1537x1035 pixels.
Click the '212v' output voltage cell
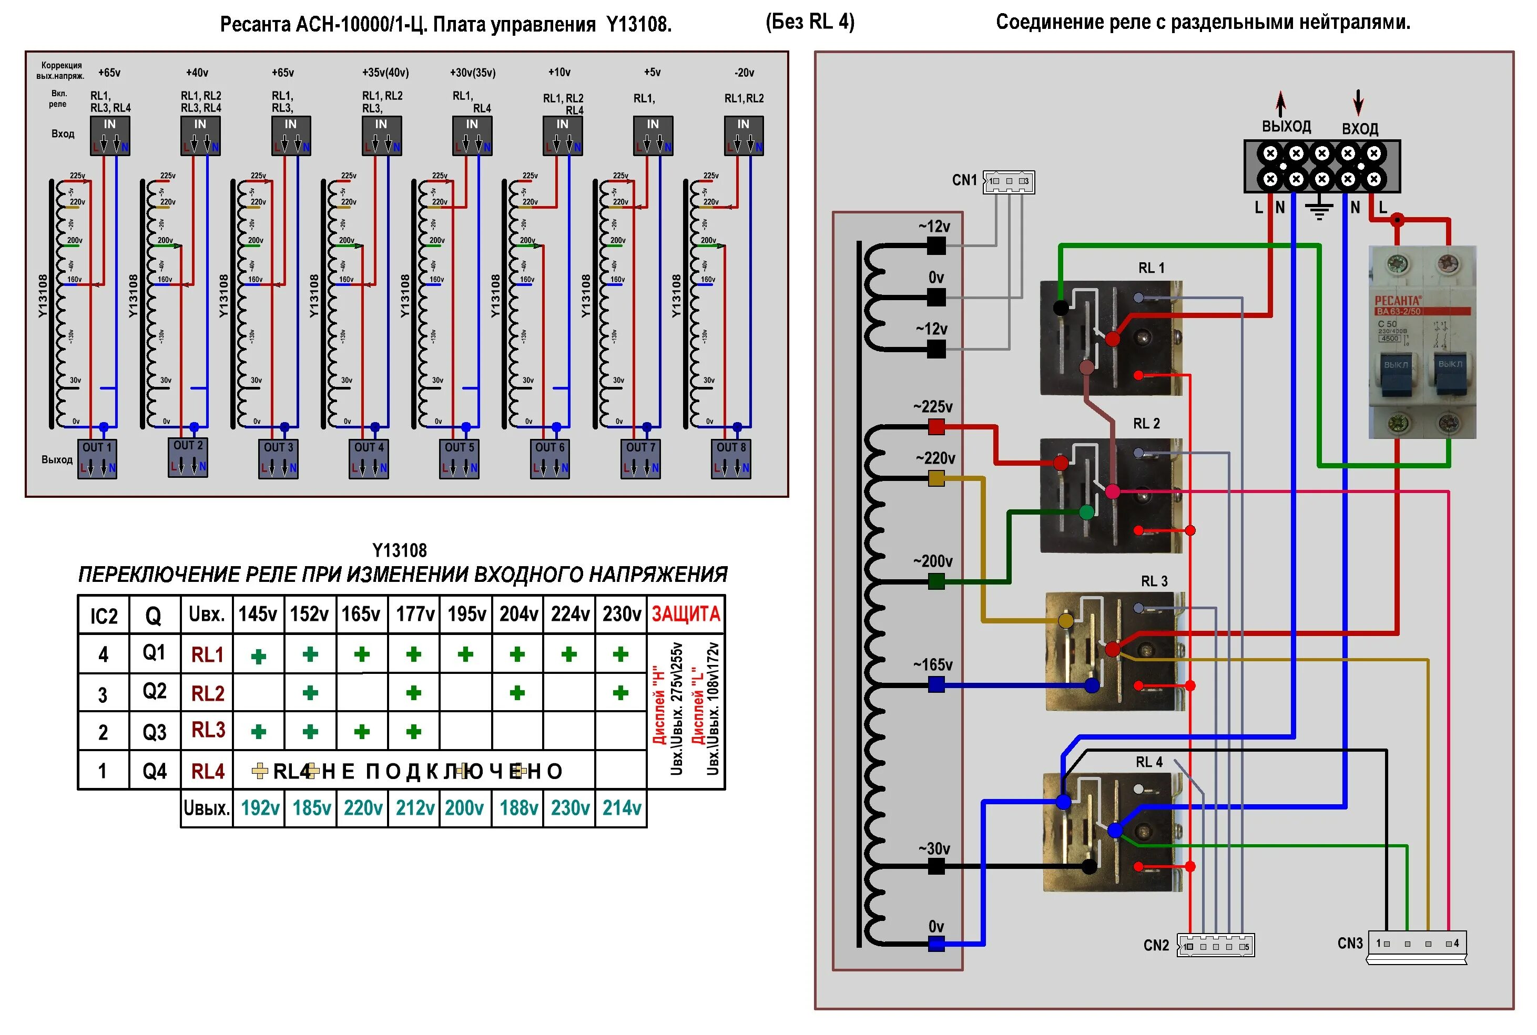(415, 808)
